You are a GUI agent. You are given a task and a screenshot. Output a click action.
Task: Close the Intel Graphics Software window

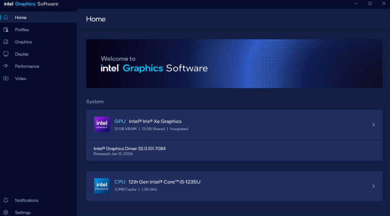(x=383, y=3)
